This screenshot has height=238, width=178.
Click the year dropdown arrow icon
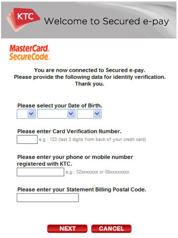click(x=97, y=114)
